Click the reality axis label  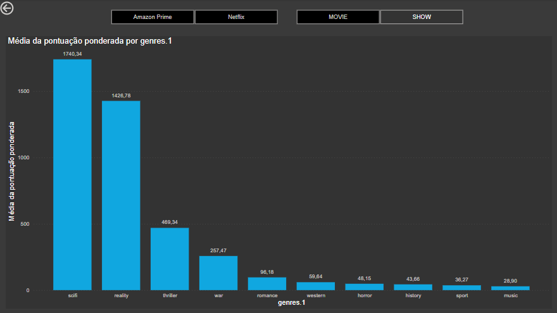pos(122,296)
